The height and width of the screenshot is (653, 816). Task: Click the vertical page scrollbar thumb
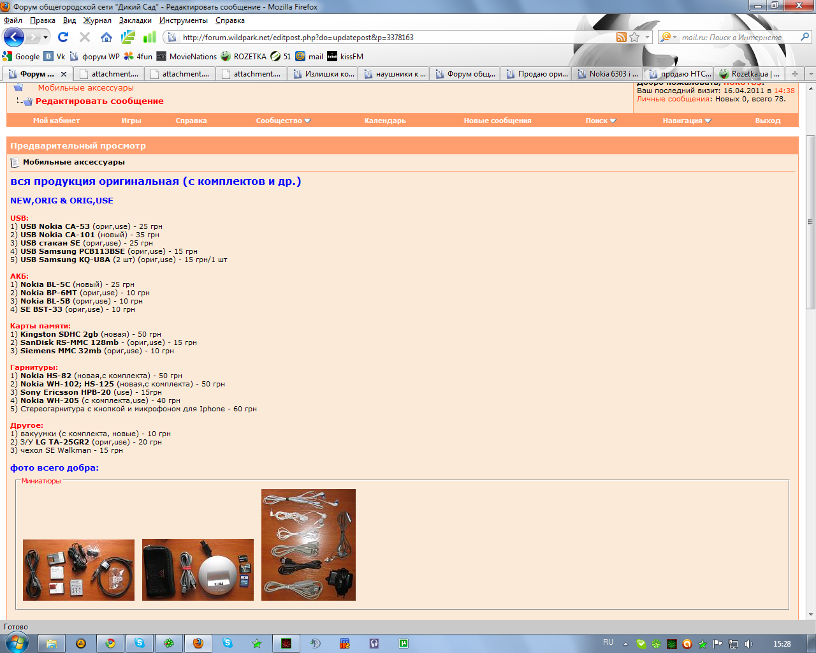click(x=810, y=223)
